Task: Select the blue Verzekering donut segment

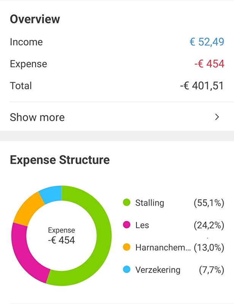Action: (51, 194)
